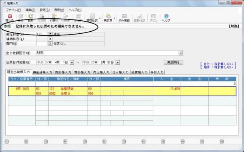
Task: Click the F12 function key button
Action: pyautogui.click(x=222, y=141)
